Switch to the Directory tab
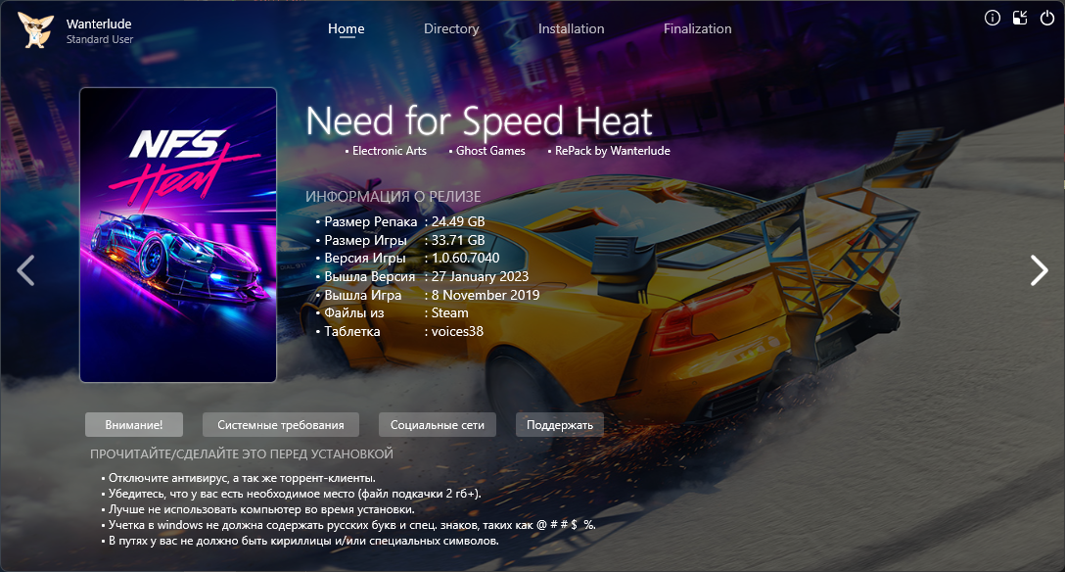Viewport: 1065px width, 572px height. pyautogui.click(x=451, y=29)
